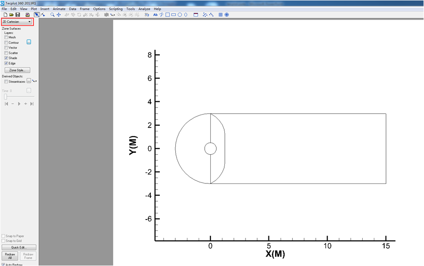The height and width of the screenshot is (266, 424).
Task: Uncheck the Shade layer checkbox
Action: [6, 58]
